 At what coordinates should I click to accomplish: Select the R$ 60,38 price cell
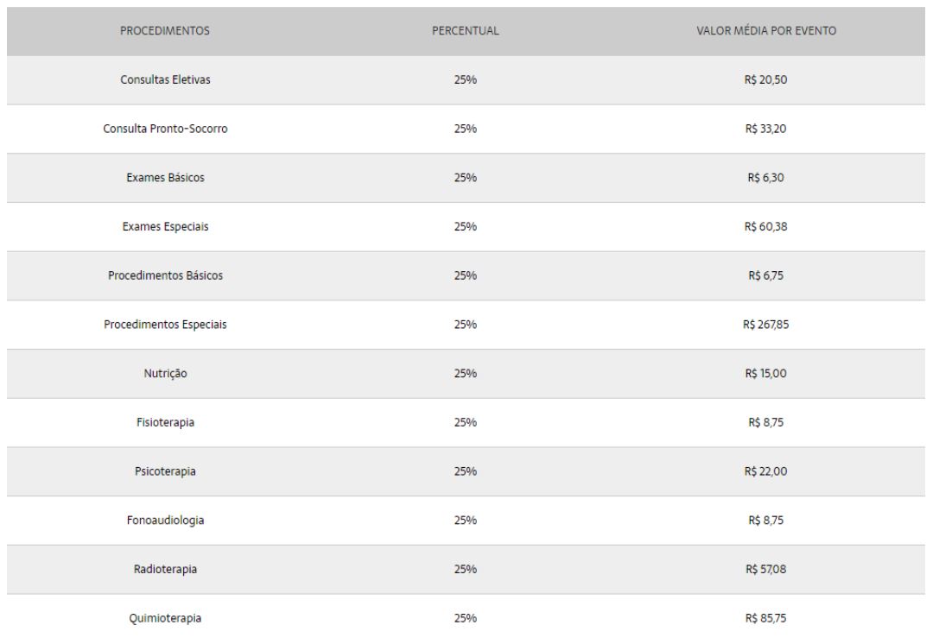click(x=766, y=227)
